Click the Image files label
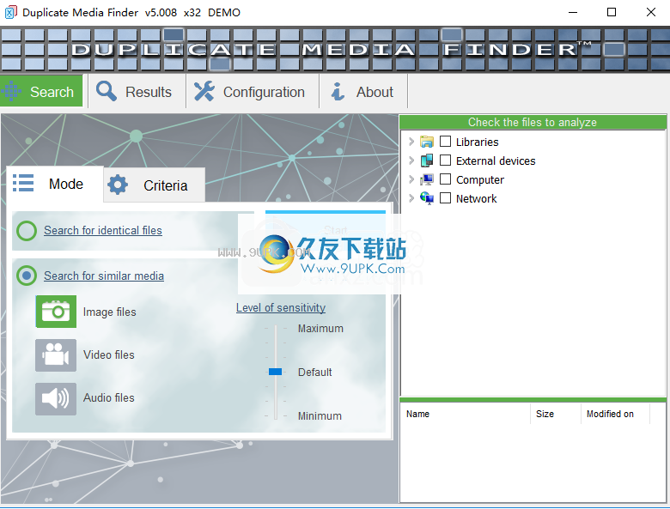The width and height of the screenshot is (670, 509). coord(109,312)
